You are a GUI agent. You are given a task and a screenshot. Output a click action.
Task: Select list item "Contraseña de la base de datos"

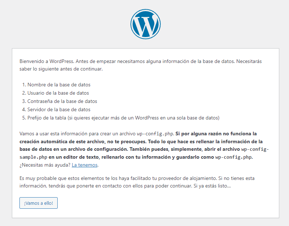[62, 101]
